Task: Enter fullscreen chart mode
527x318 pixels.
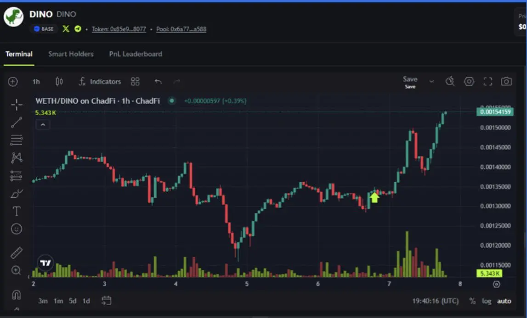Action: (x=487, y=81)
